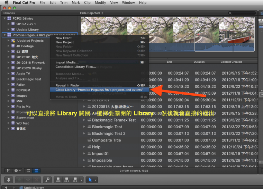
Task: Open the Trim menu
Action: pos(64,2)
